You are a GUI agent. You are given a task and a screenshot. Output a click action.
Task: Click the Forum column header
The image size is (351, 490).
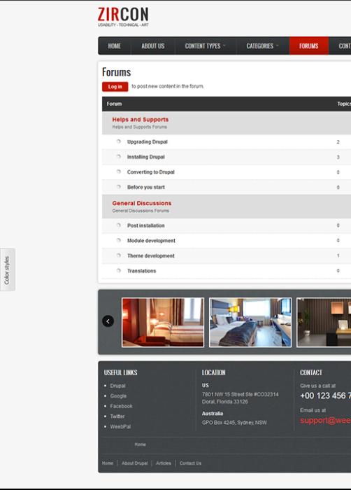pos(114,104)
